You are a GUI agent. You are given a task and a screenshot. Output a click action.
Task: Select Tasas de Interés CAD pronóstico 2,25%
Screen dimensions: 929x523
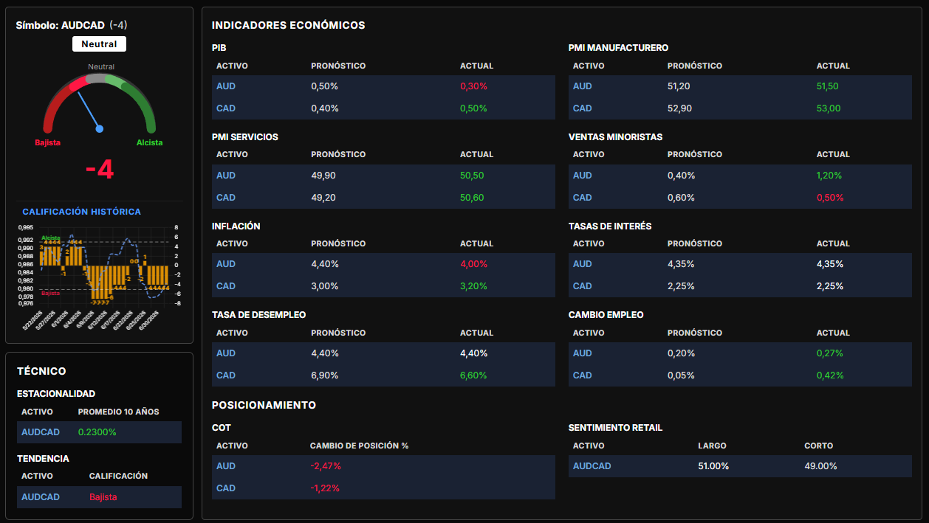point(681,286)
